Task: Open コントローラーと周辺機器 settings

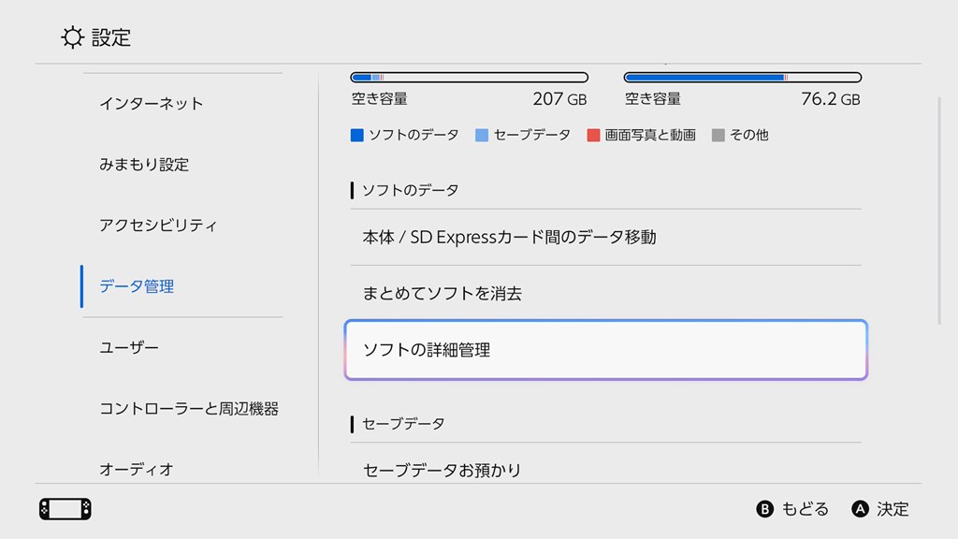Action: pos(189,409)
